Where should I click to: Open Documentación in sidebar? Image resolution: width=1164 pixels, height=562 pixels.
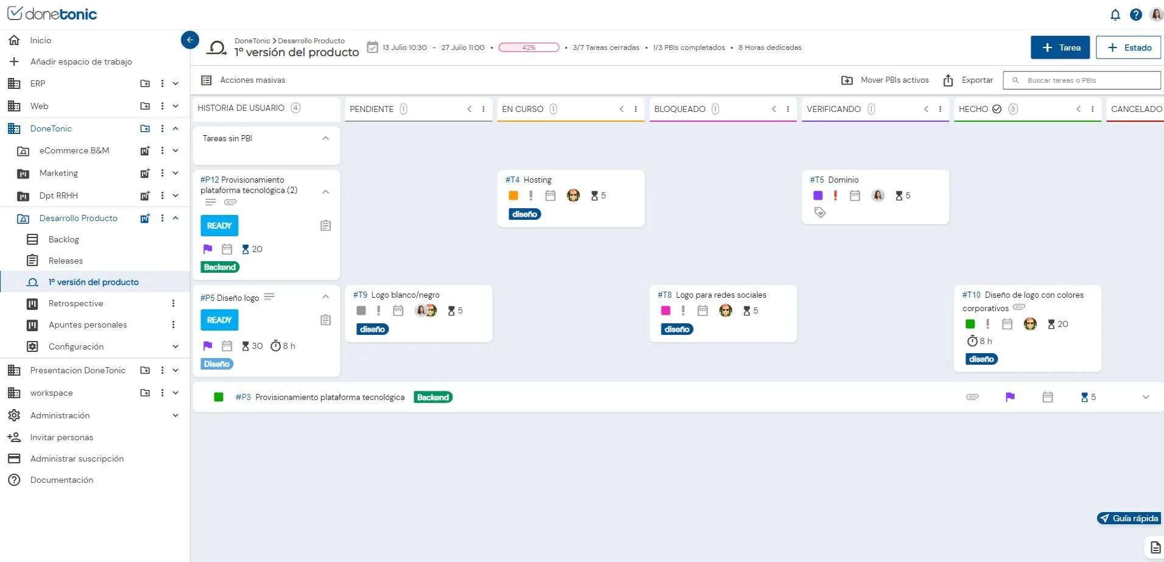[x=62, y=480]
